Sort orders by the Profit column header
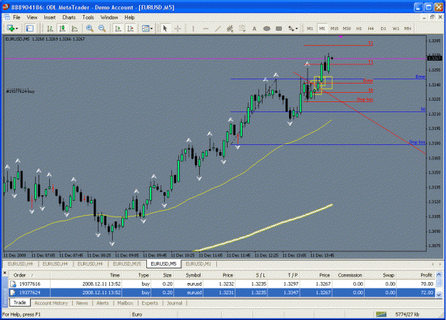The width and height of the screenshot is (446, 320). [416, 275]
